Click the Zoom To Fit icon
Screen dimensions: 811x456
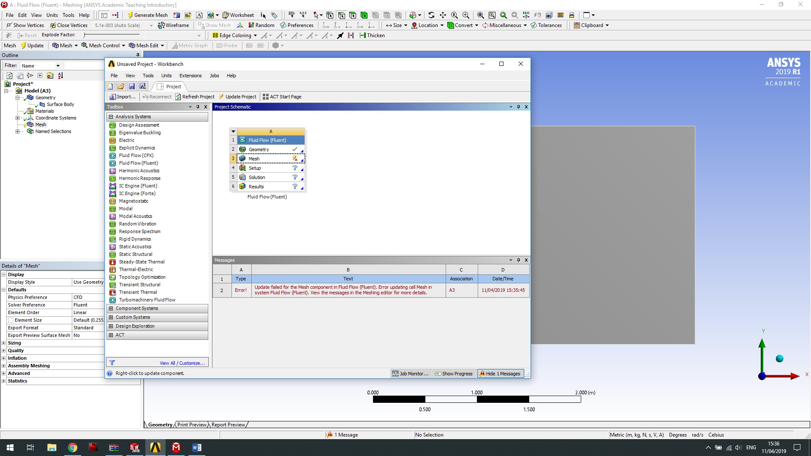[480, 15]
